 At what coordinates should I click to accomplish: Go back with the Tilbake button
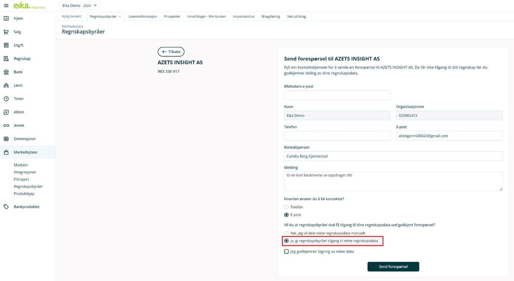tap(171, 52)
